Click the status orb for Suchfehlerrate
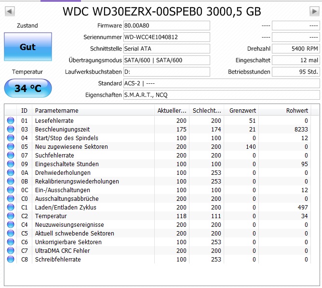322x288 pixels. pyautogui.click(x=11, y=155)
